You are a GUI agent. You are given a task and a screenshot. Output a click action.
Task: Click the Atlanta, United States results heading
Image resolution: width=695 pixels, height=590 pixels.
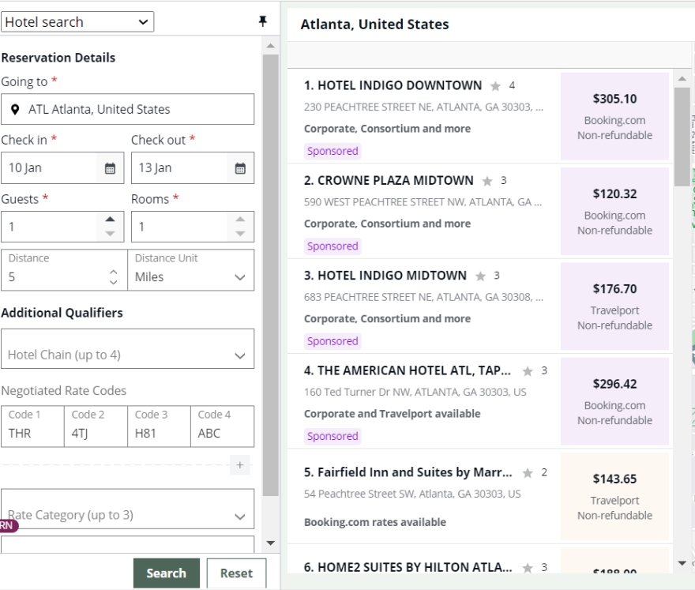point(374,24)
